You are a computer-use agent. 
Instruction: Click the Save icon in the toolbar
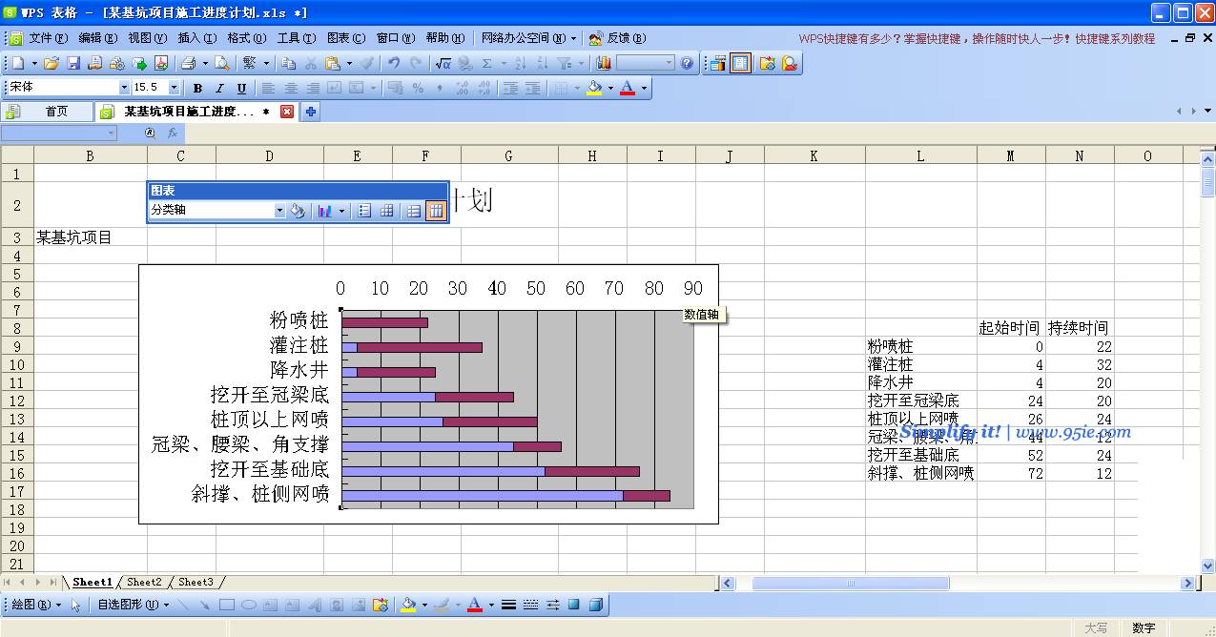pyautogui.click(x=73, y=64)
